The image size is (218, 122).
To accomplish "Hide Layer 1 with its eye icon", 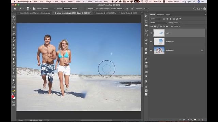I will 151,33.
